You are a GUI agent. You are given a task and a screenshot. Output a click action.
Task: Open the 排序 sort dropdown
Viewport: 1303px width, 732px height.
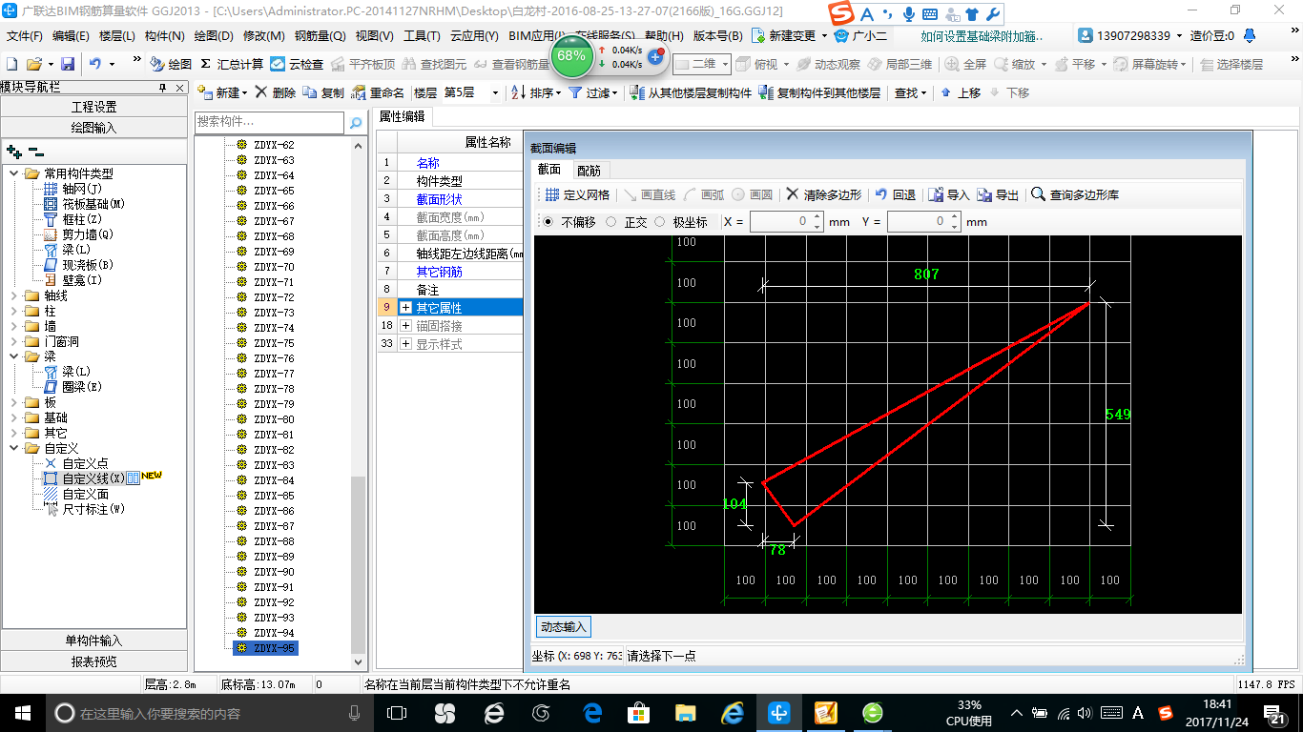pyautogui.click(x=536, y=92)
